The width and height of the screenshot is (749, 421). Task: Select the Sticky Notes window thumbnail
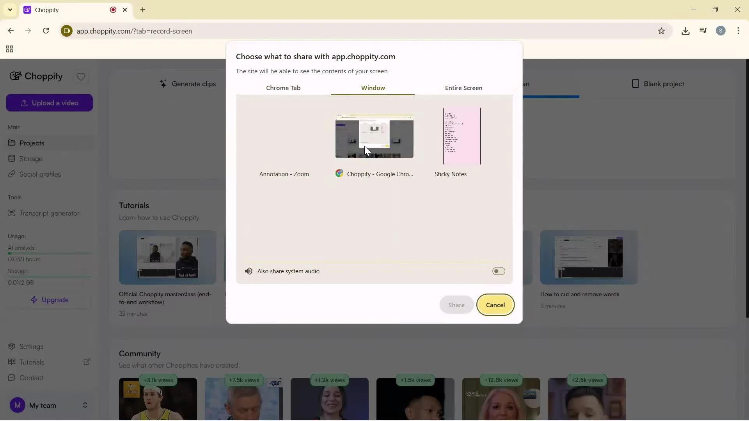coord(461,136)
